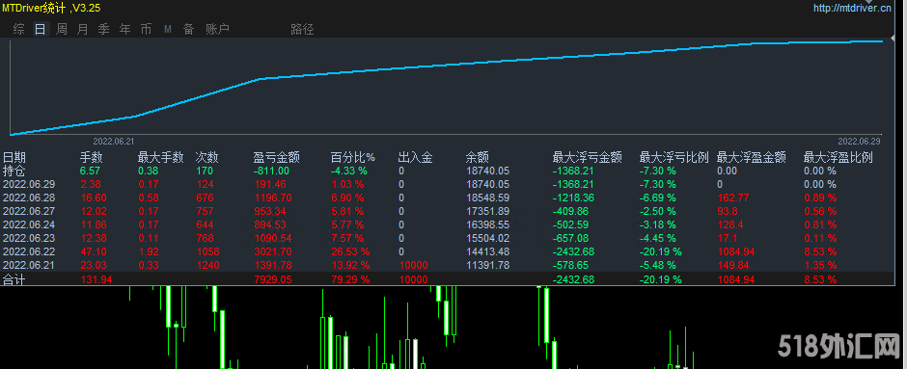Open the mtdriver.cn website link
The width and height of the screenshot is (907, 369).
[852, 8]
